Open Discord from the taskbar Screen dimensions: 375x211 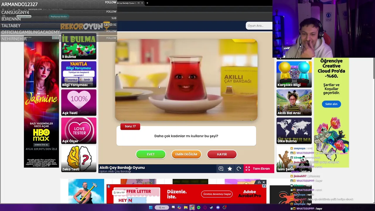click(218, 207)
